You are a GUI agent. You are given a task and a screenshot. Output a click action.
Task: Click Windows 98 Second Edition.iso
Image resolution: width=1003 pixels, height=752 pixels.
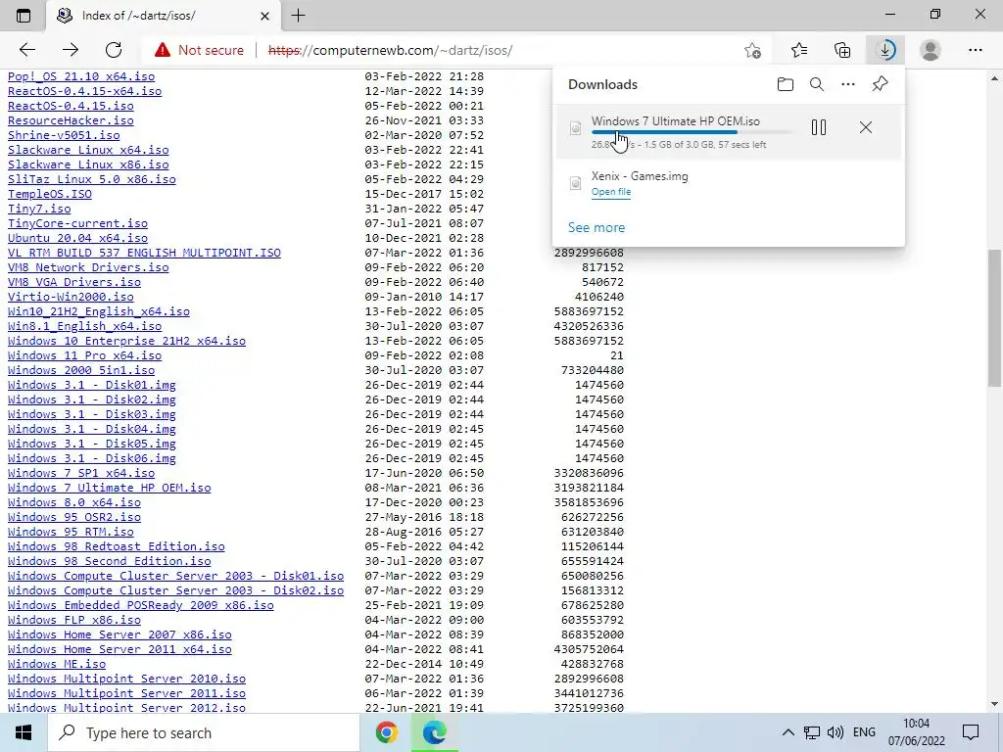pos(110,561)
